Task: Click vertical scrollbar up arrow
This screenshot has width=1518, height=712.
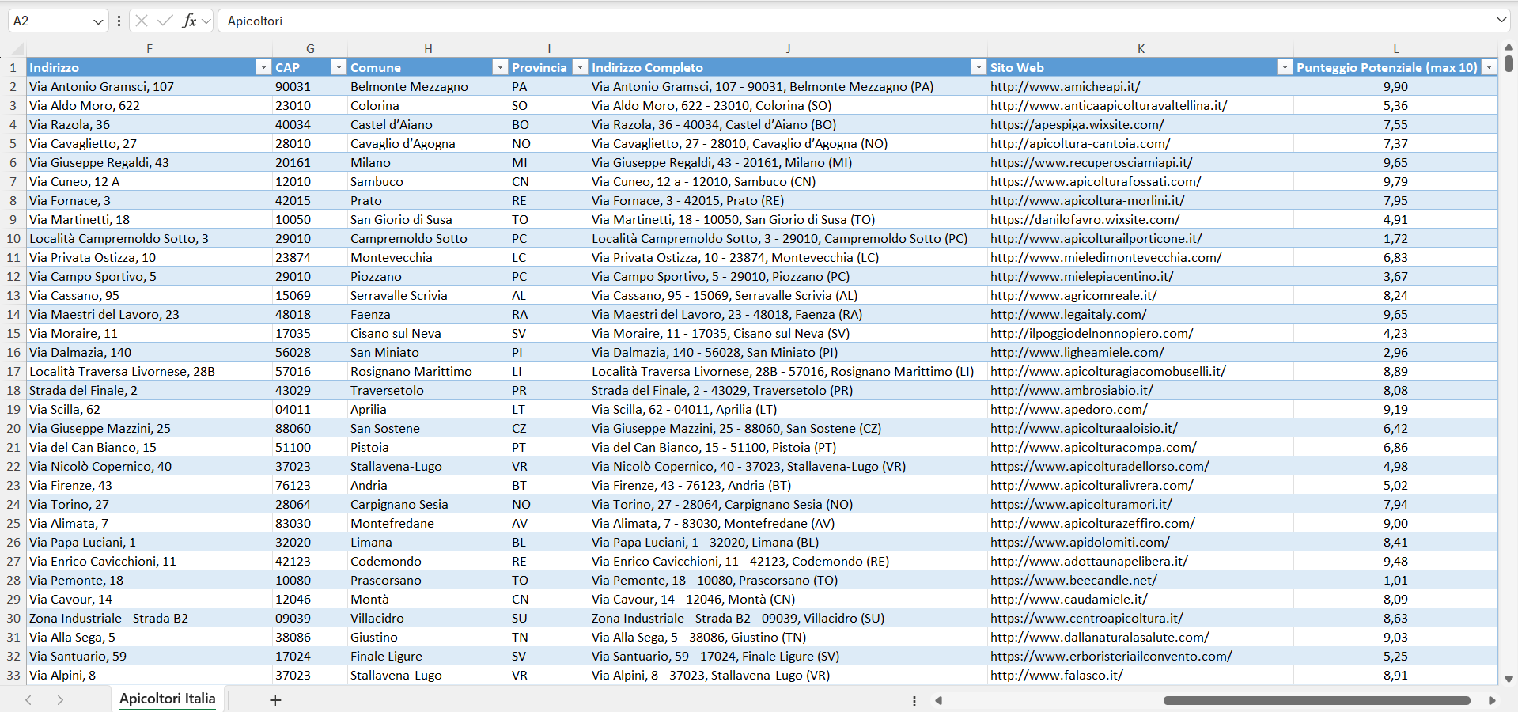Action: click(x=1509, y=47)
